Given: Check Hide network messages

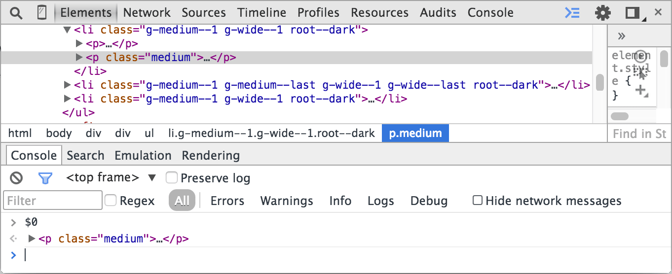Looking at the screenshot, I should tap(477, 200).
